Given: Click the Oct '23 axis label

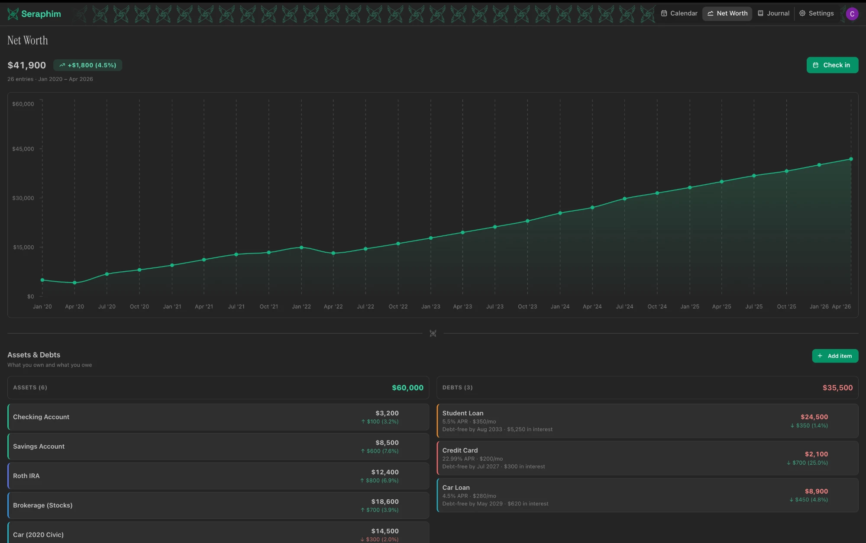Looking at the screenshot, I should pos(527,307).
